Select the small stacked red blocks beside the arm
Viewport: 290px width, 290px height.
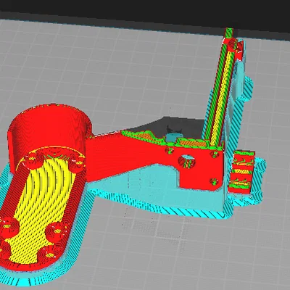coord(241,172)
